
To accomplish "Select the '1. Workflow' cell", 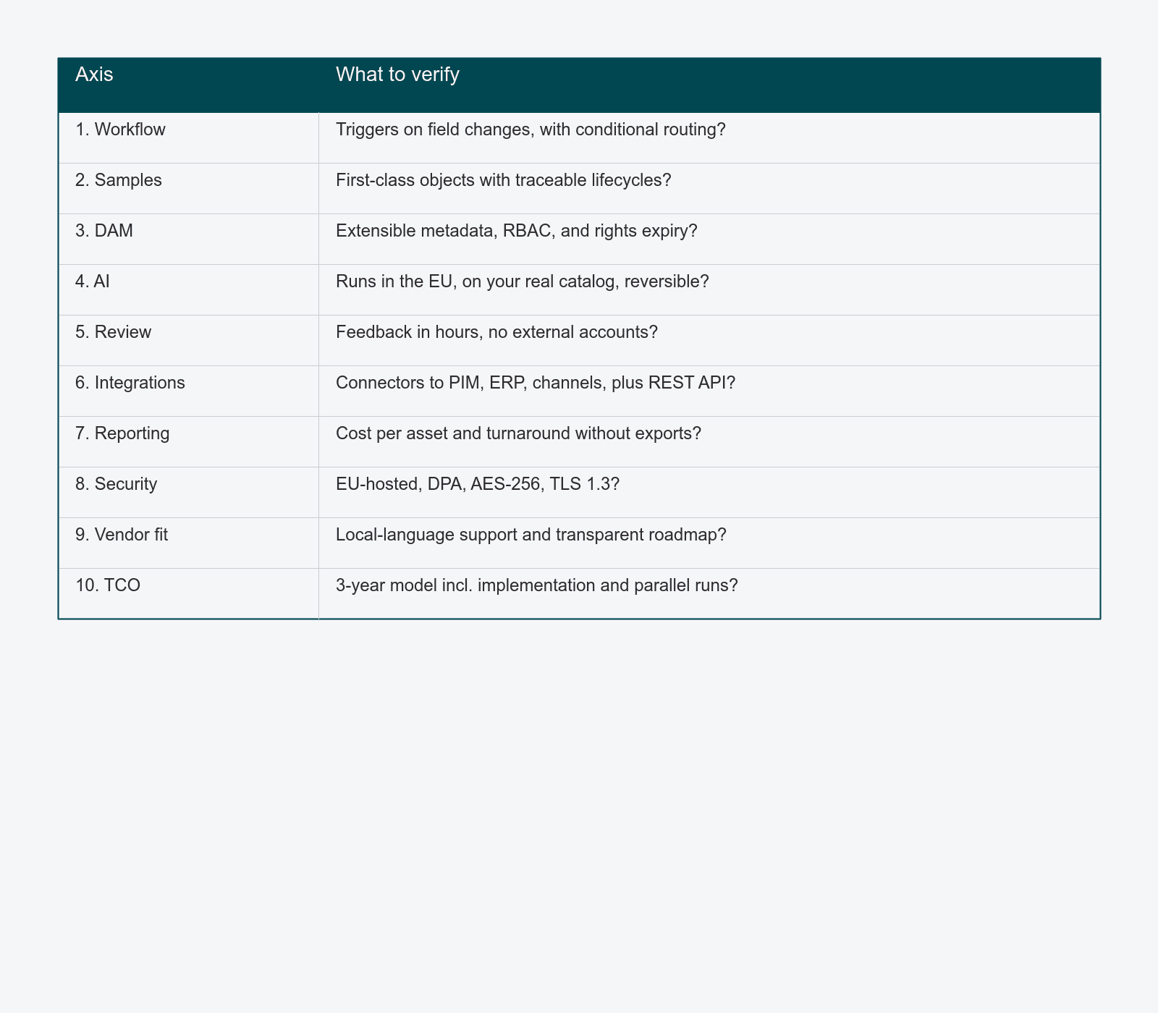I will pyautogui.click(x=188, y=137).
